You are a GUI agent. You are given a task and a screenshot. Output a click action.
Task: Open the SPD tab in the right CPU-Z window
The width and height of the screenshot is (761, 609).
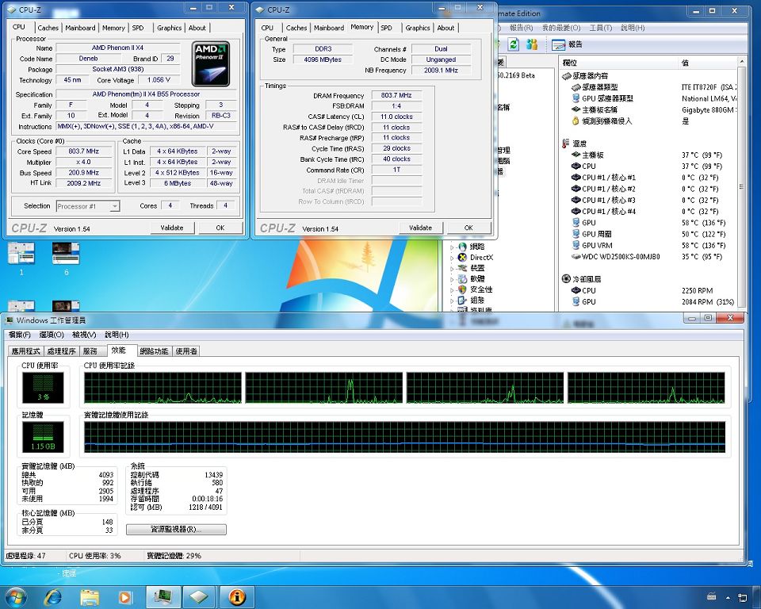pyautogui.click(x=386, y=29)
